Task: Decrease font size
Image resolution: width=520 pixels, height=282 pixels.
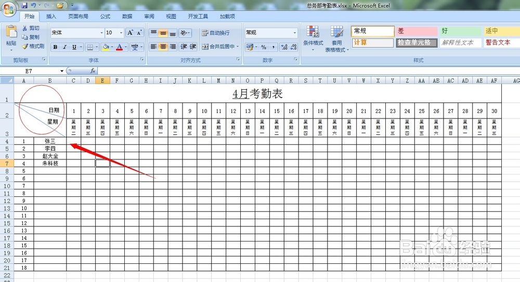Action: click(x=139, y=33)
